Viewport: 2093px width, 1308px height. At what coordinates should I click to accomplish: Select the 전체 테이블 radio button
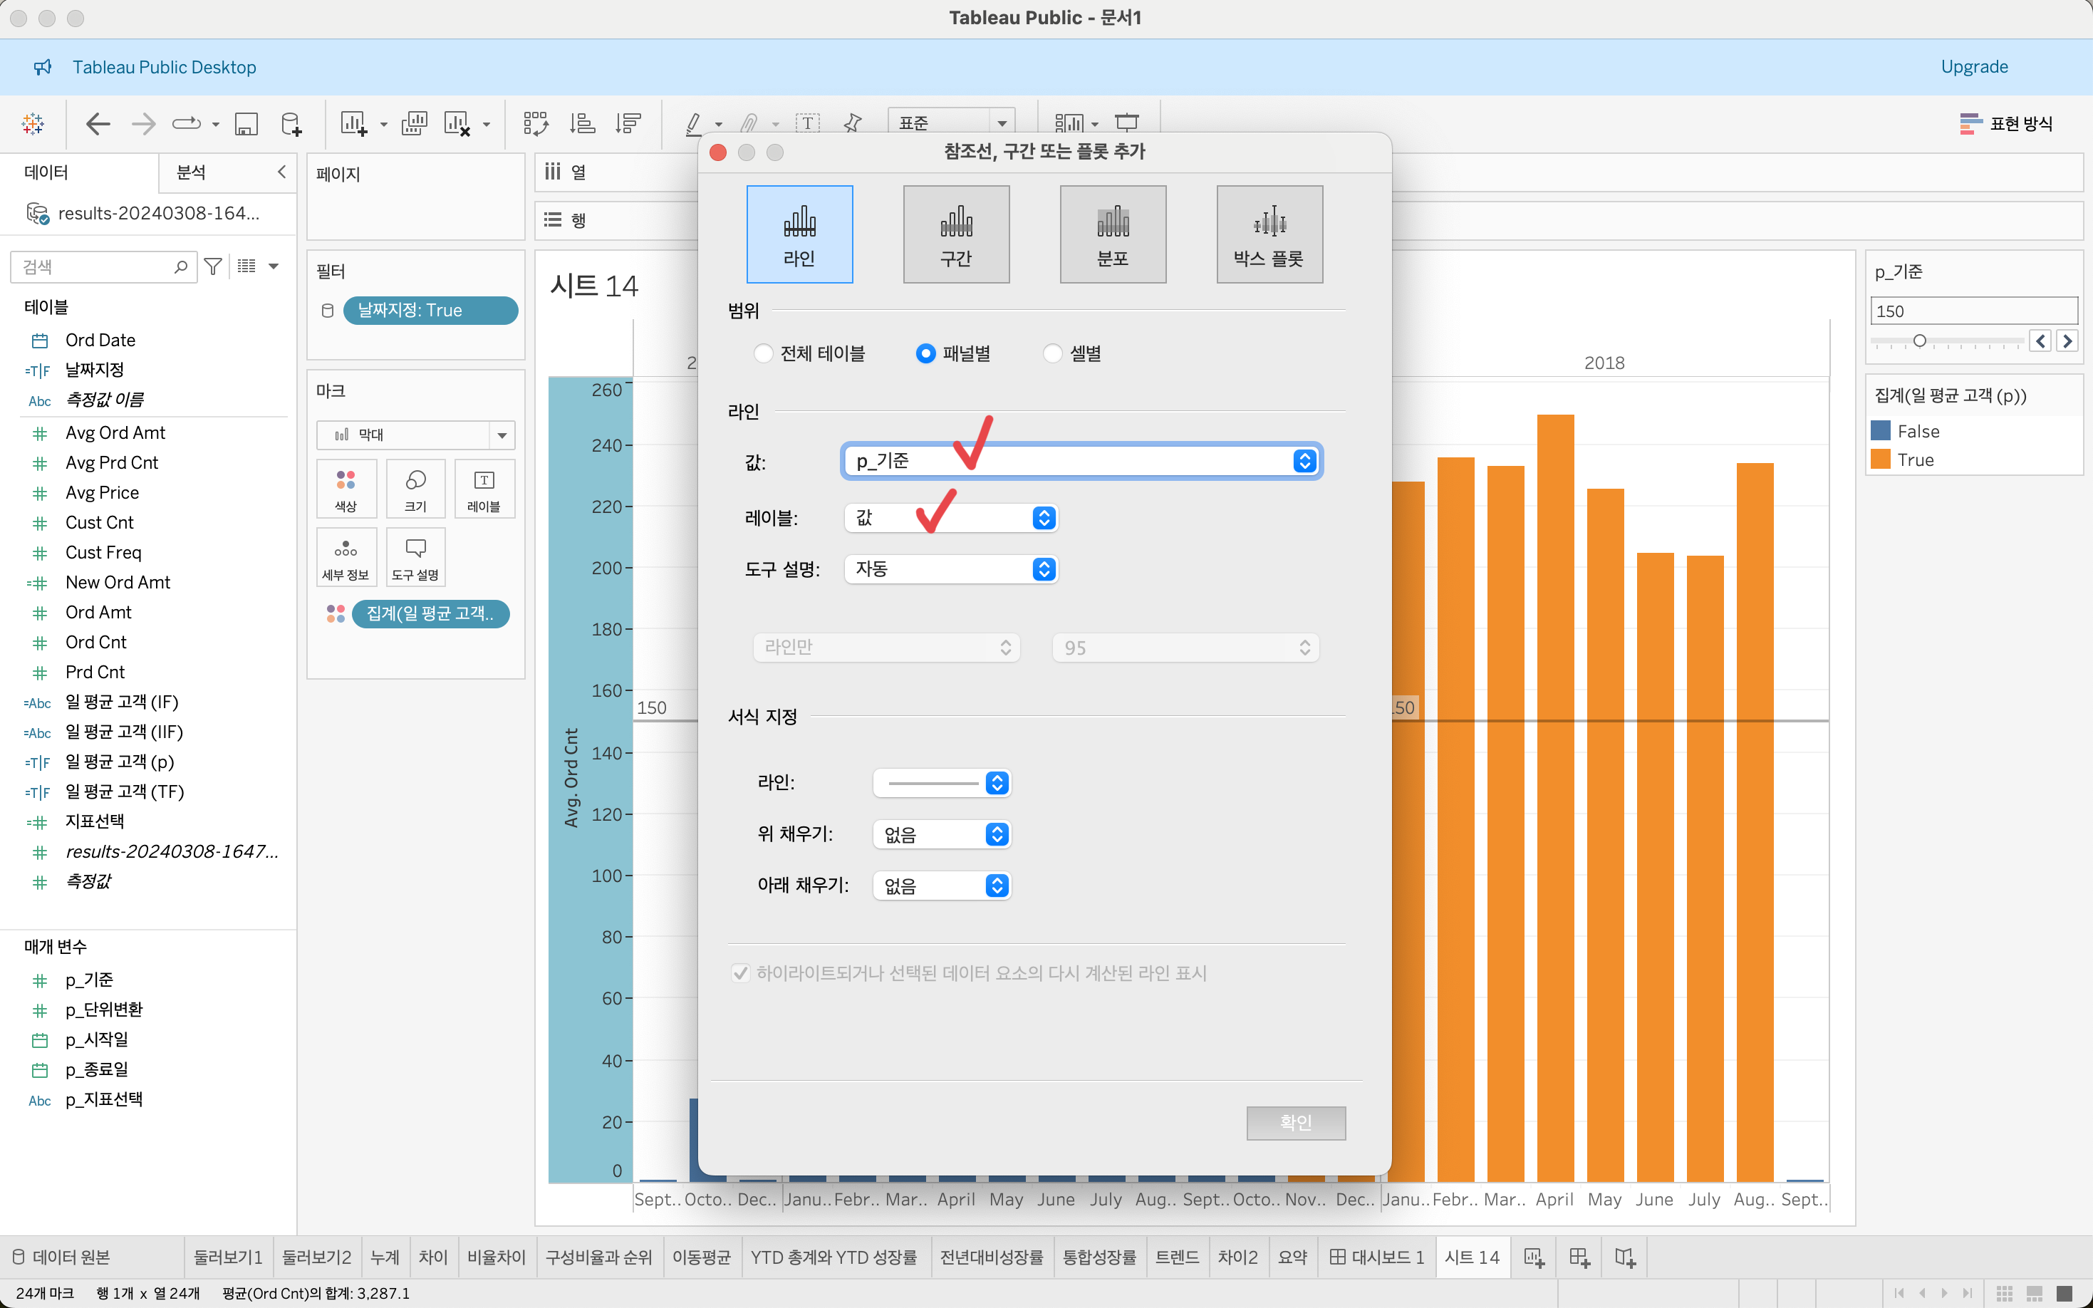pos(763,353)
